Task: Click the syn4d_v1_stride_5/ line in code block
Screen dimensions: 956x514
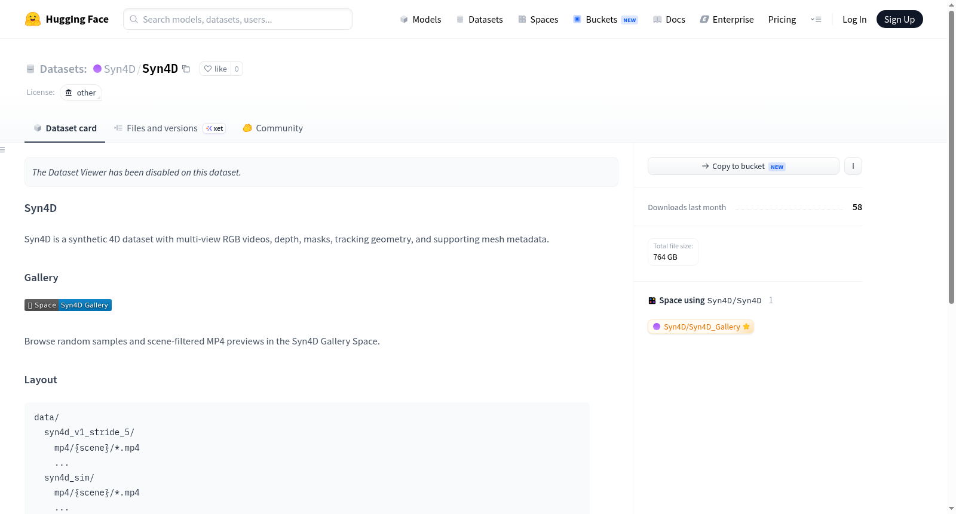Action: click(89, 432)
